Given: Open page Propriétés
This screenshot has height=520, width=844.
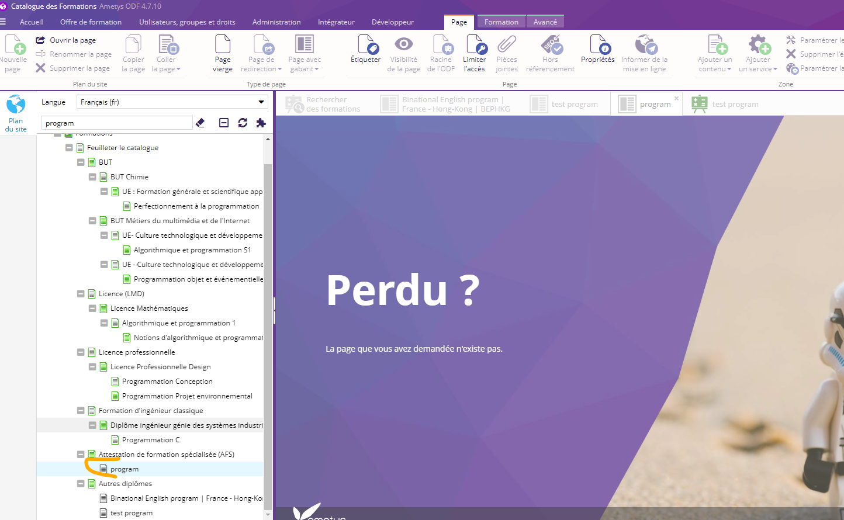Looking at the screenshot, I should coord(598,49).
